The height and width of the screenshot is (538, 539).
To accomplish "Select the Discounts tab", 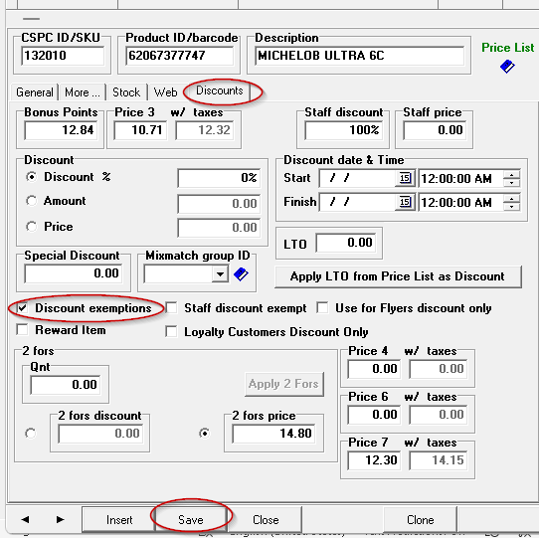I will (220, 90).
